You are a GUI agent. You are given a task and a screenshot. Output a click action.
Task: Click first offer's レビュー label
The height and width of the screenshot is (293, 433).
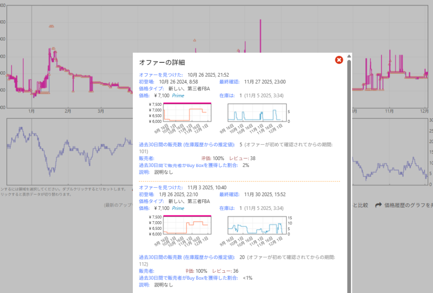click(239, 159)
